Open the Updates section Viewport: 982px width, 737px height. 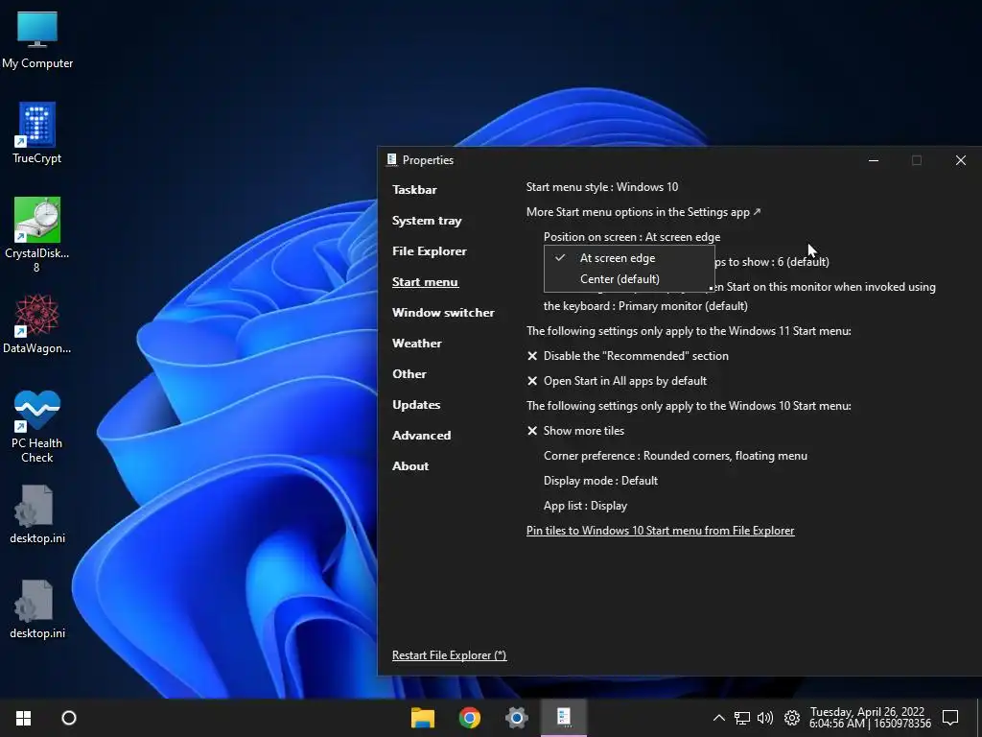416,405
